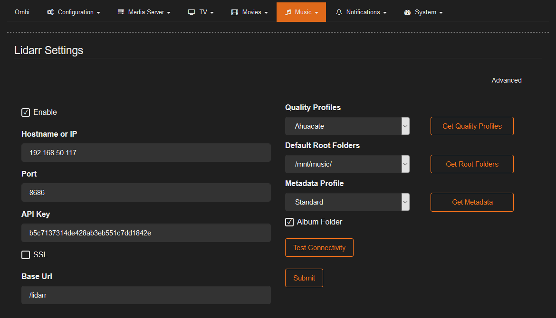This screenshot has width=556, height=318.
Task: Expand the Music dropdown caret
Action: (316, 12)
